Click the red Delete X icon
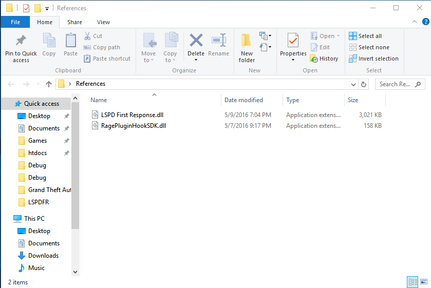The image size is (431, 288). (x=196, y=41)
